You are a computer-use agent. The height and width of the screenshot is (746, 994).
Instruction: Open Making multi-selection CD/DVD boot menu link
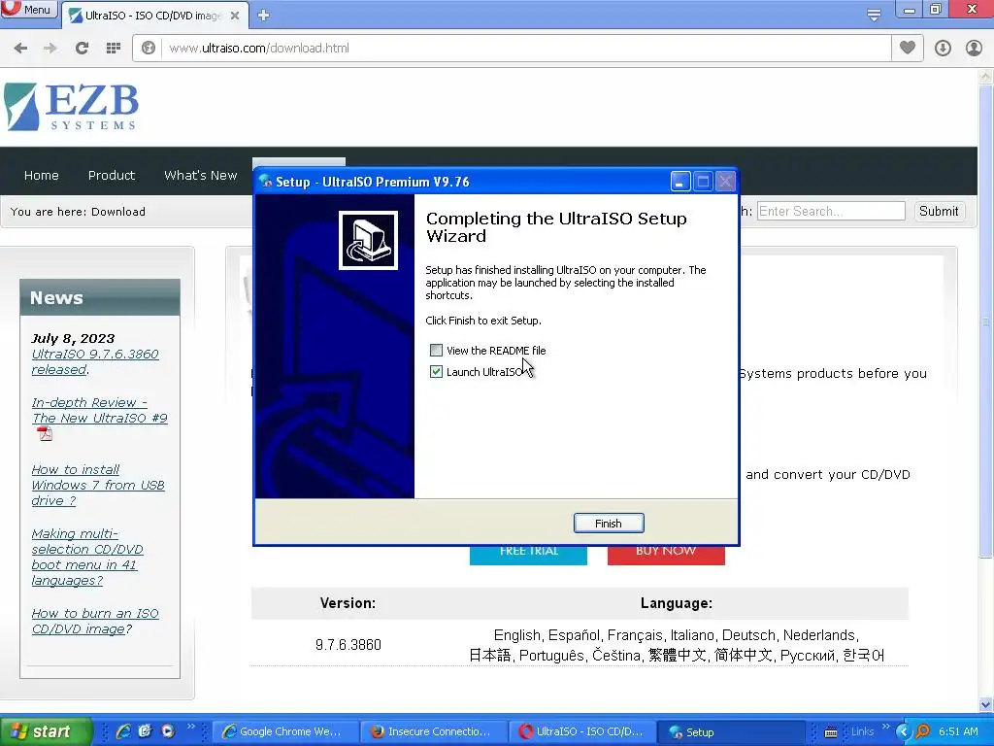tap(87, 557)
